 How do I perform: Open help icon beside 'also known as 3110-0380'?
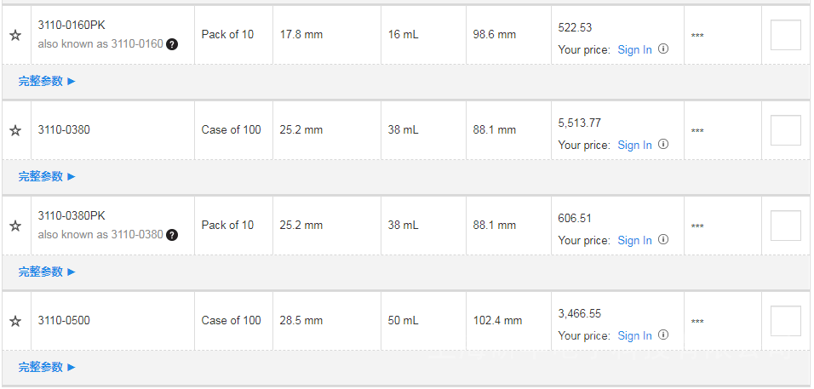click(x=172, y=235)
